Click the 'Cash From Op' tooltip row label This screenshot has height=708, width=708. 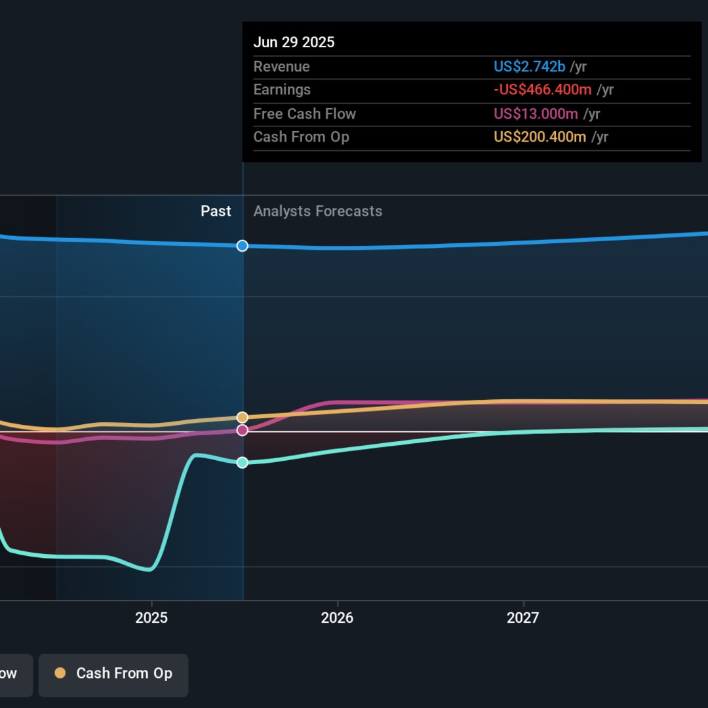301,137
